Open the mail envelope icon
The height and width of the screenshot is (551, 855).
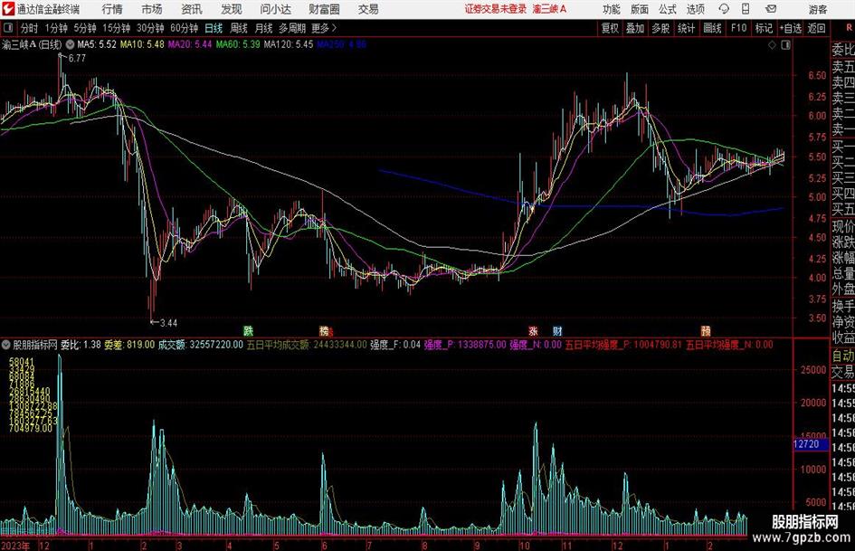coord(771,9)
